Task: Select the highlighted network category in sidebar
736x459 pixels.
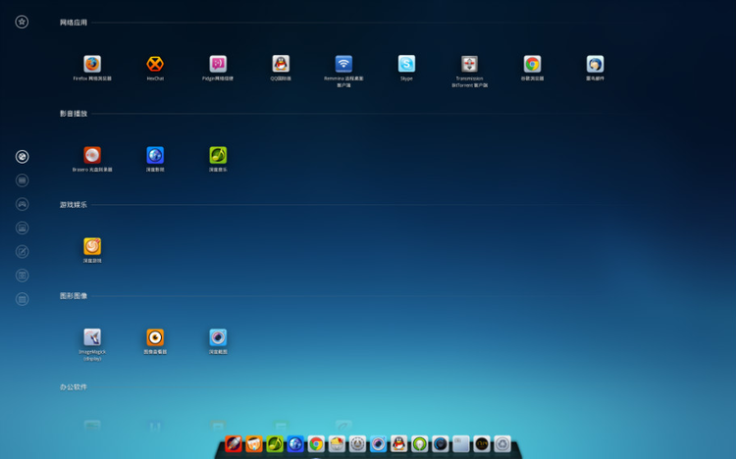Action: 22,156
